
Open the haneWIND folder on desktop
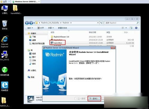16,10
